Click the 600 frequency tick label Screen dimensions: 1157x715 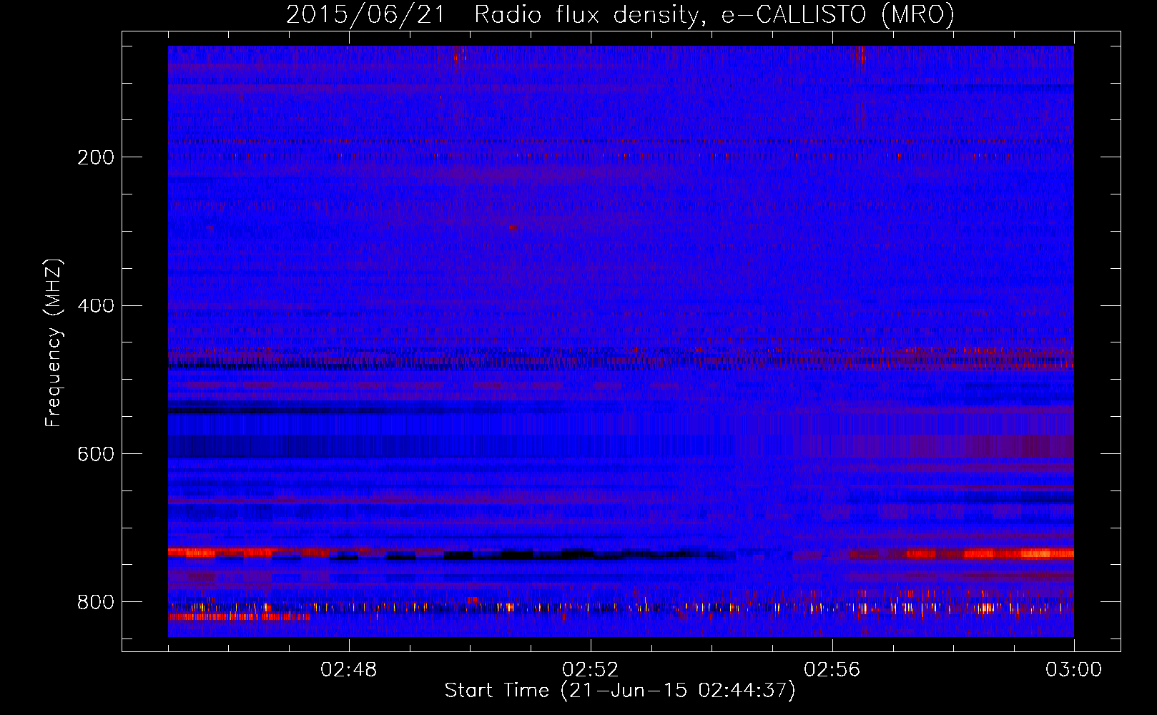(96, 454)
